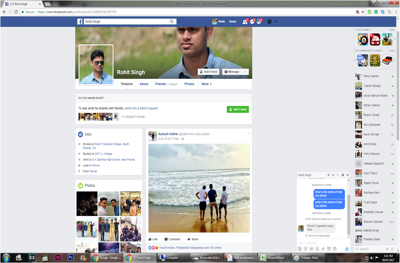Screen dimensions: 400x263
Task: Click the Message button on cover photo
Action: (x=232, y=72)
